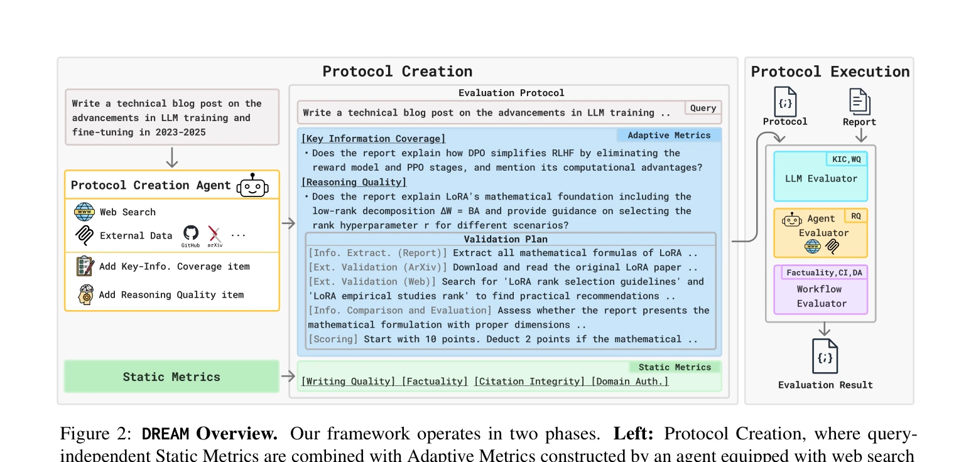Click the head-gear icon for Reasoning Quality
The image size is (971, 462).
[x=85, y=294]
